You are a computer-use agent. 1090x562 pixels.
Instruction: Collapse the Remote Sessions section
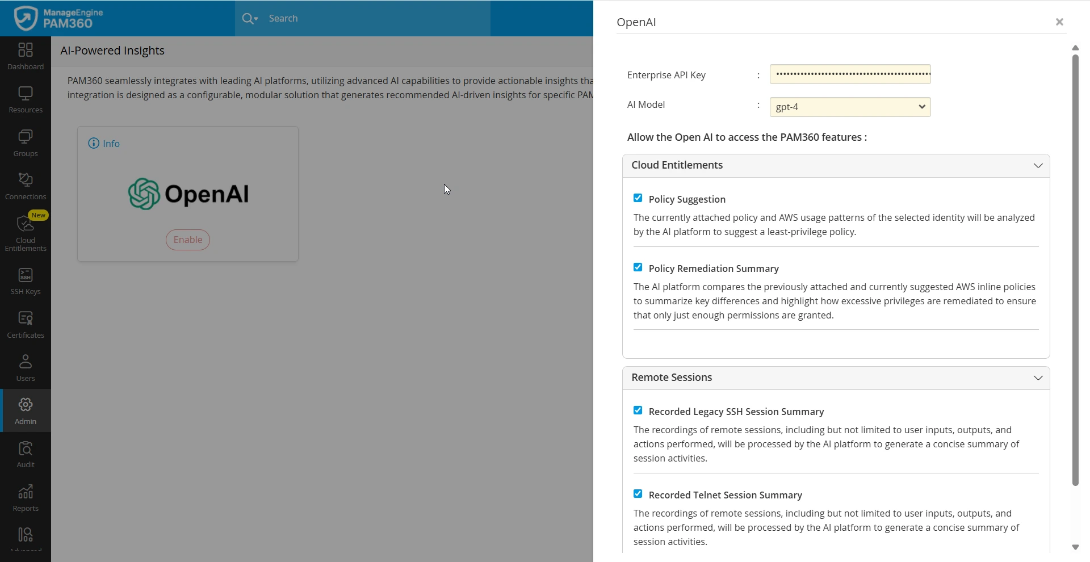click(x=1038, y=378)
